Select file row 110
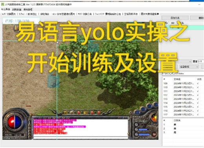Viewport: 204px width, 148px height. 183,87
